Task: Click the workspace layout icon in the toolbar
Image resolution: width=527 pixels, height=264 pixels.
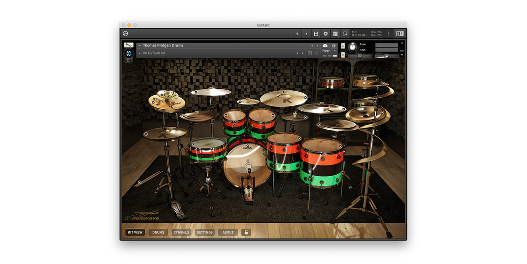Action: (x=335, y=34)
